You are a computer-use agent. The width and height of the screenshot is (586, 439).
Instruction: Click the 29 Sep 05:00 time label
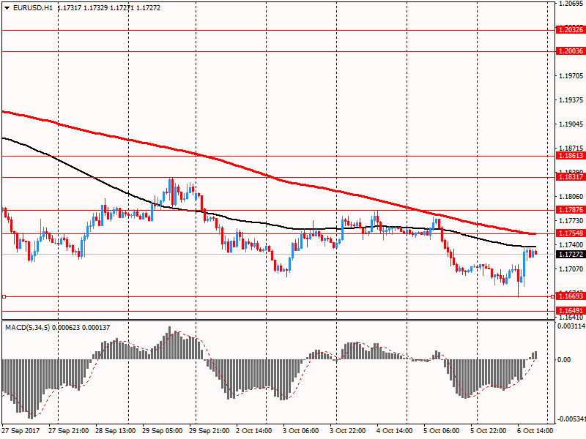tap(162, 431)
